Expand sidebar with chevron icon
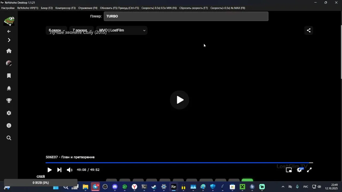342x192 pixels. (x=9, y=40)
